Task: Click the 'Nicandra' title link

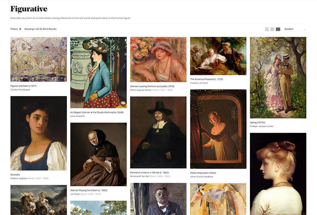Action: coord(15,175)
